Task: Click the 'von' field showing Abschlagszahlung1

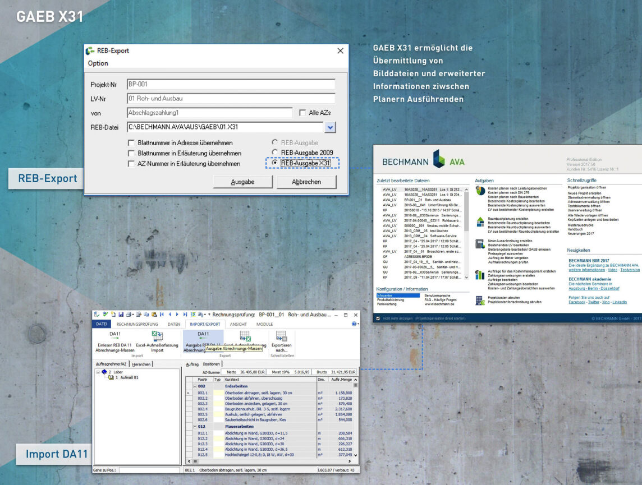Action: point(210,113)
